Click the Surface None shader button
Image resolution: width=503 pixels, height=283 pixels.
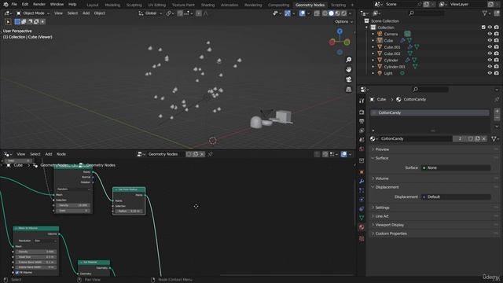[456, 167]
